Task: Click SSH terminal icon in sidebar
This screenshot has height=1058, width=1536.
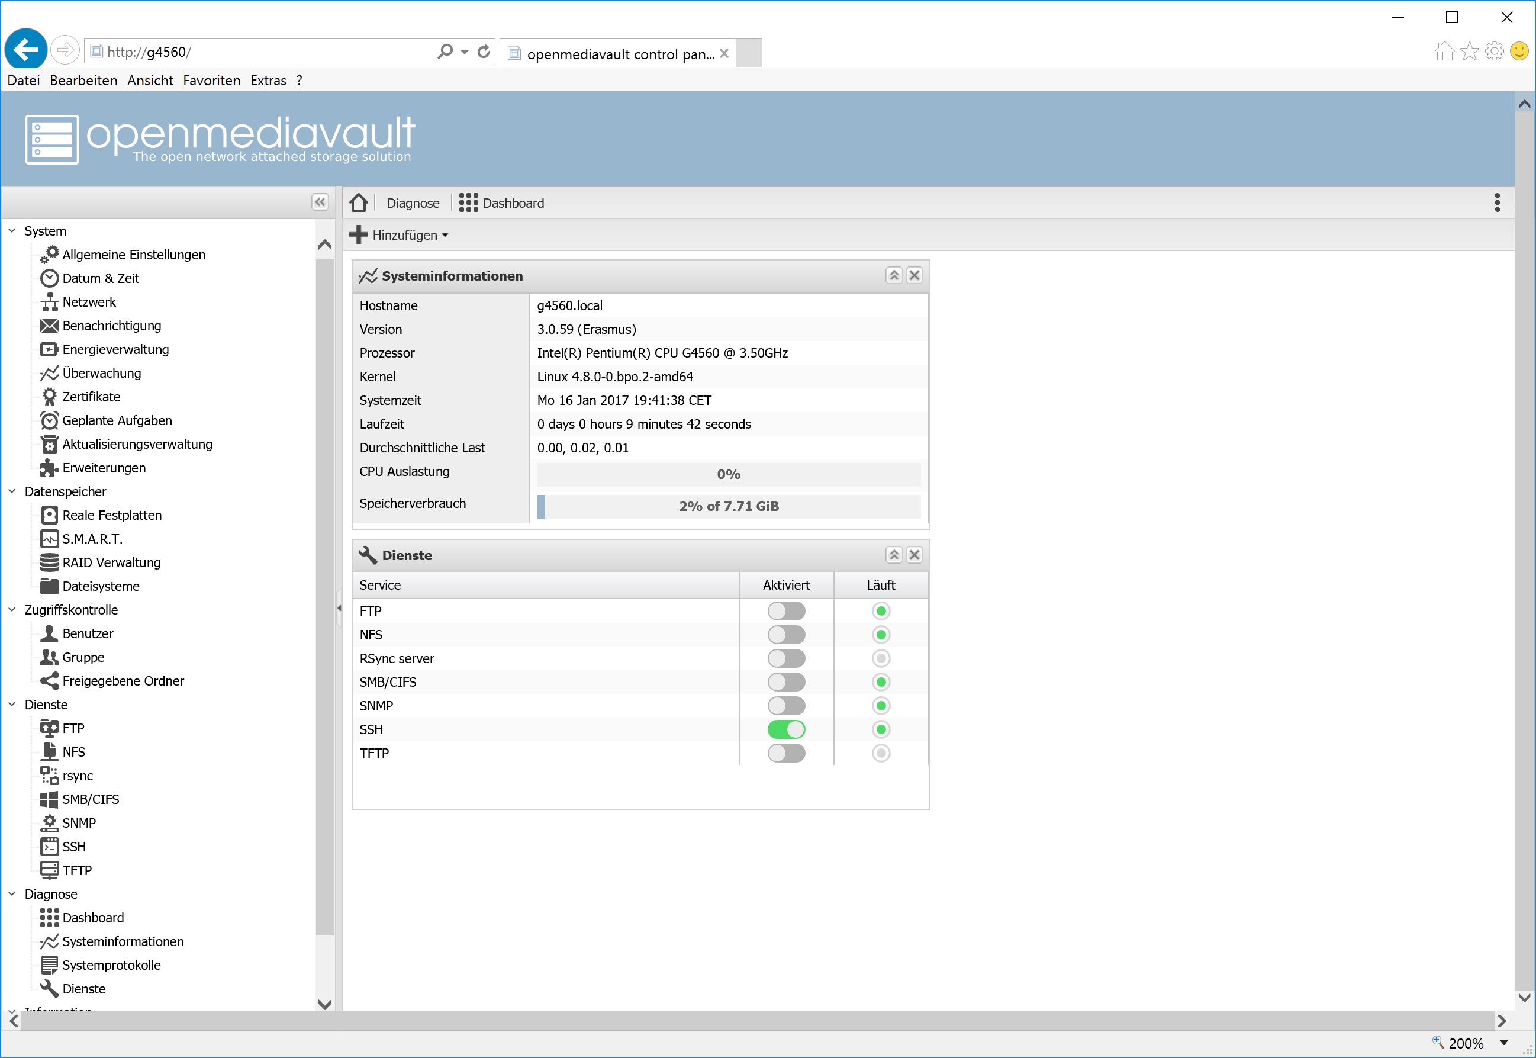Action: pos(49,847)
